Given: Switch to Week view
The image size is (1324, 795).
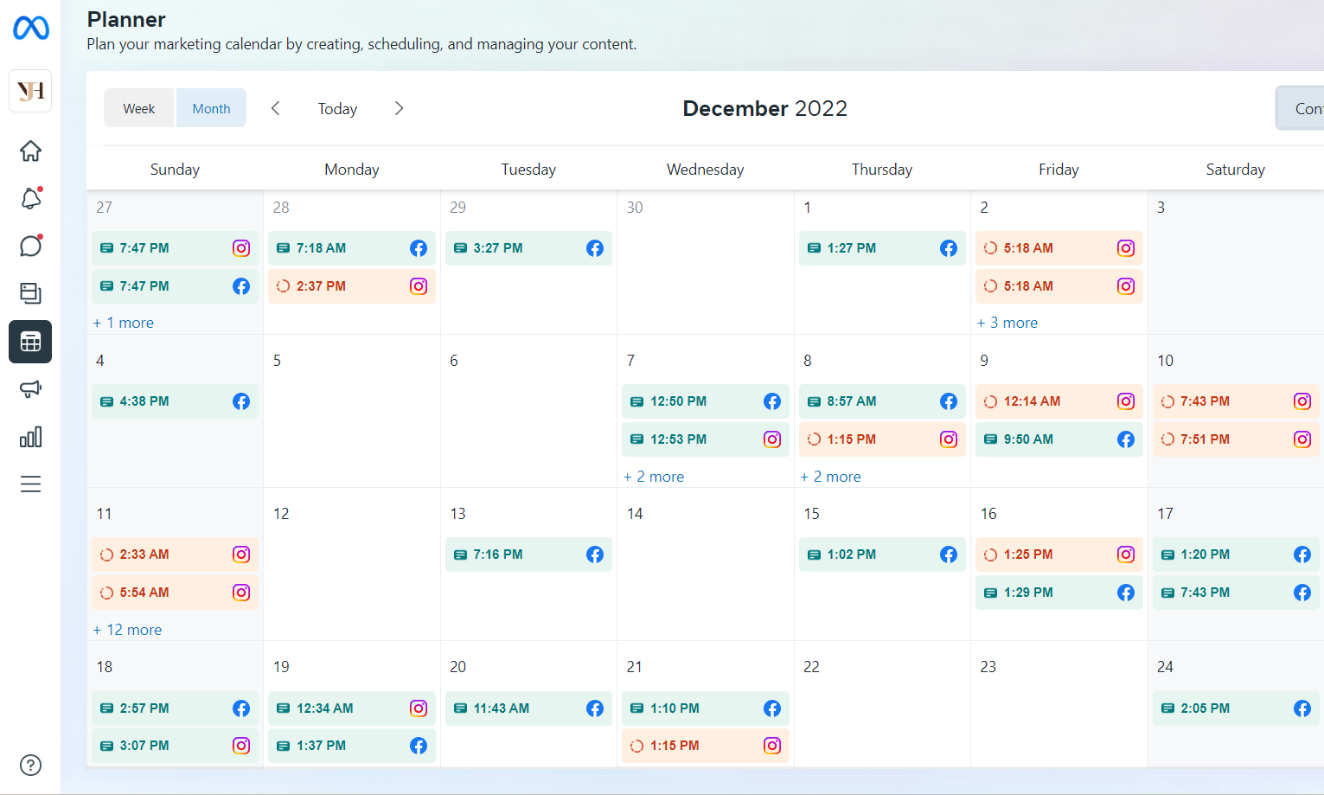Looking at the screenshot, I should pos(139,108).
